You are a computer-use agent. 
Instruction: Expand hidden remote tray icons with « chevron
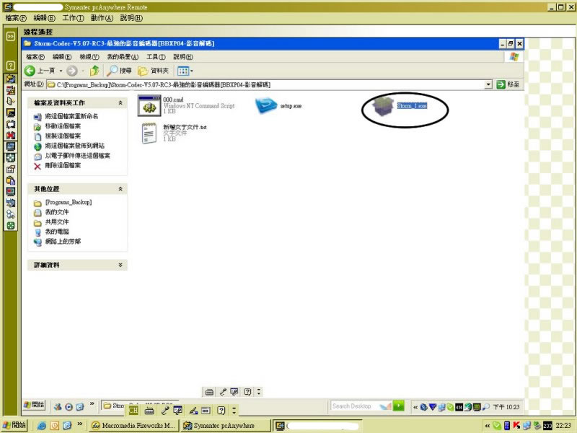415,407
